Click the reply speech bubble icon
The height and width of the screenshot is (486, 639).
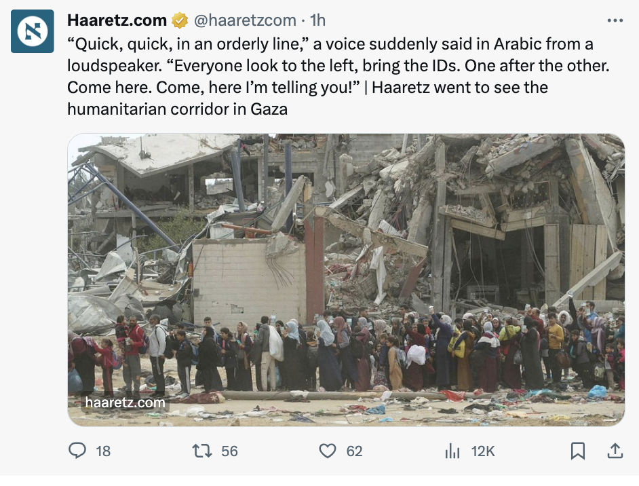point(77,451)
